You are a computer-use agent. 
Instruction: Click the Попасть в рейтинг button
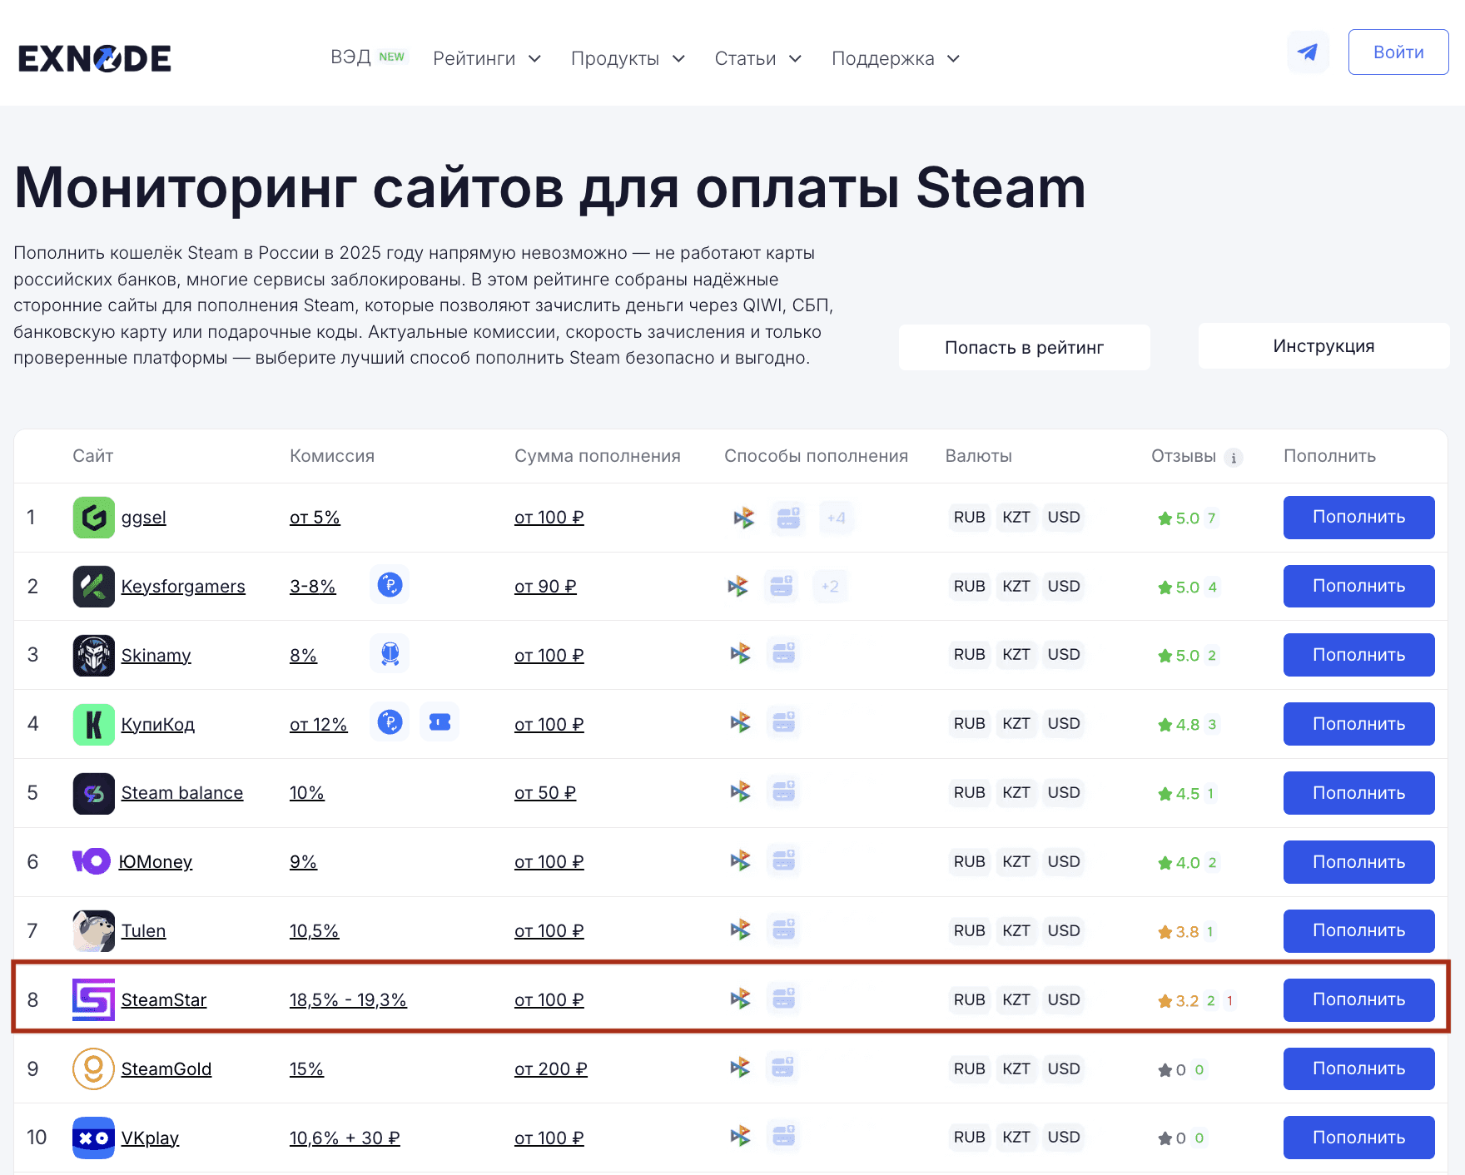point(1024,348)
